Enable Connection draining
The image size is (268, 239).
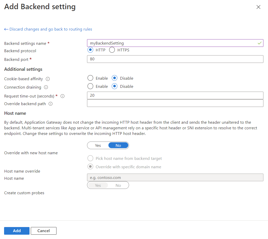(x=90, y=87)
